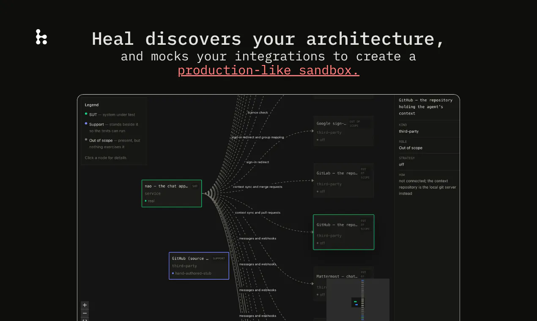Screen dimensions: 537x321
Task: Select the Google sign-in node
Action: click(x=343, y=131)
